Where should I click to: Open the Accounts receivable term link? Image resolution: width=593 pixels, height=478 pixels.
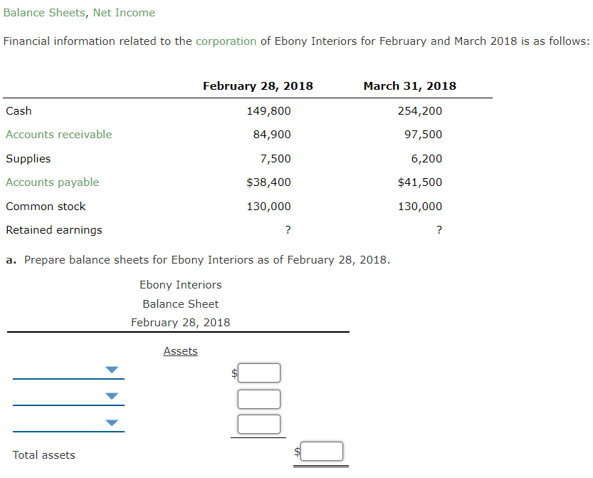(x=58, y=134)
